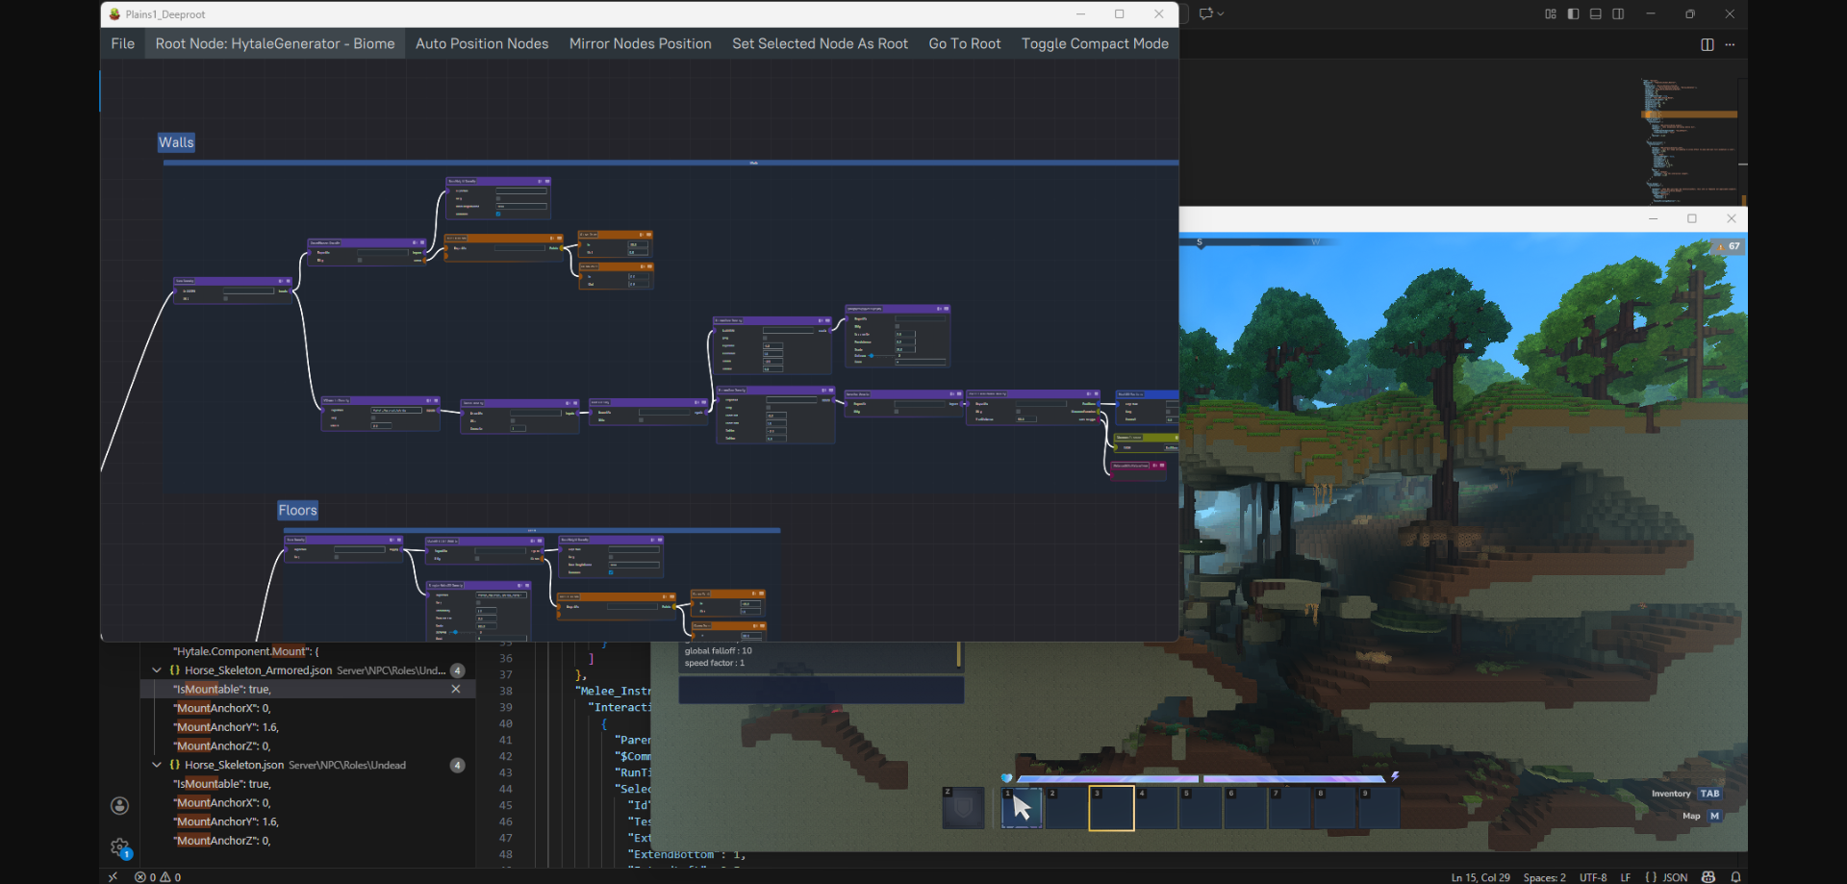Click the empty input box below speed factor

822,690
